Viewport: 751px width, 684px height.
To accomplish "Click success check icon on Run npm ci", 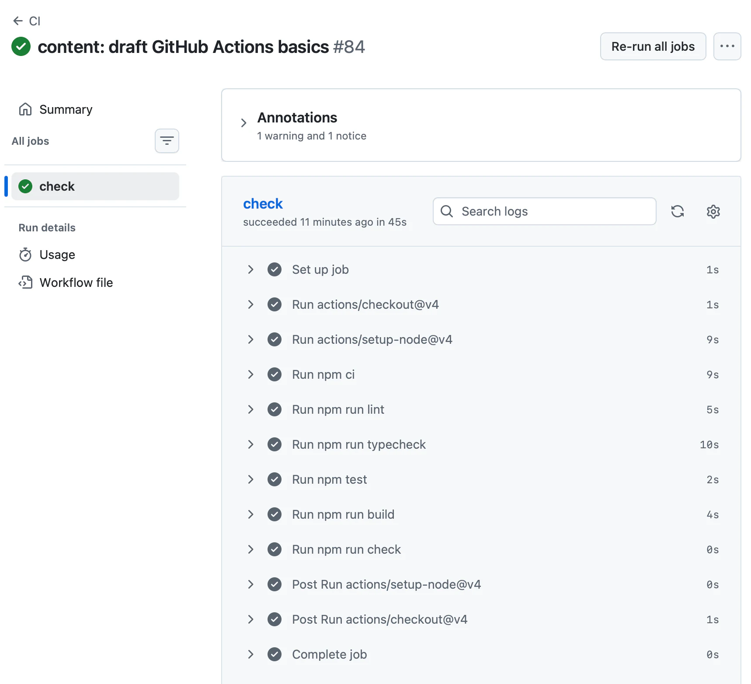I will [x=275, y=374].
